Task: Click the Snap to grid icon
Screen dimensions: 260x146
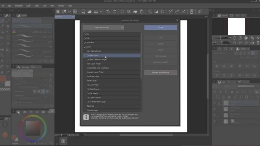Action: coord(183,12)
